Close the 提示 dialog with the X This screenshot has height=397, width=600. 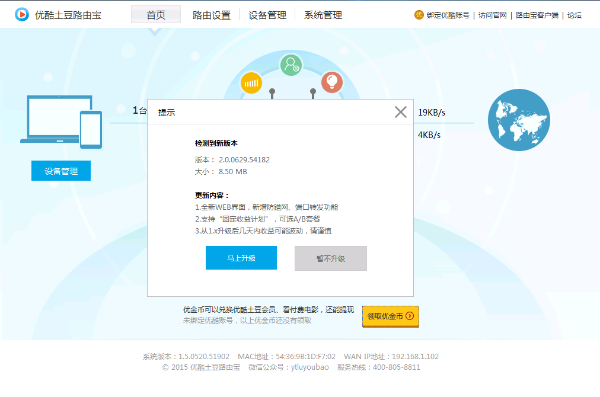tap(401, 112)
